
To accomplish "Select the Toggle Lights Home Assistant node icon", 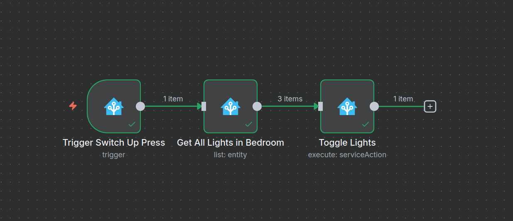I will click(x=347, y=106).
